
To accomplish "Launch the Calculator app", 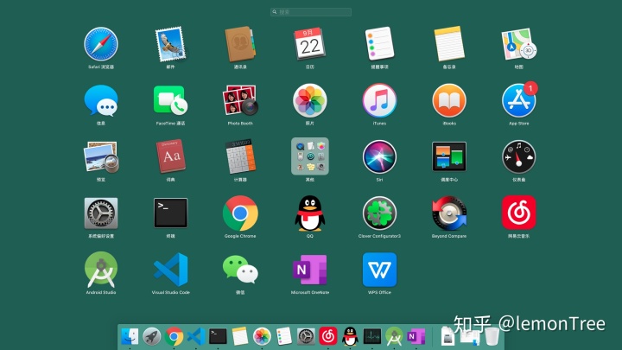I will [240, 156].
